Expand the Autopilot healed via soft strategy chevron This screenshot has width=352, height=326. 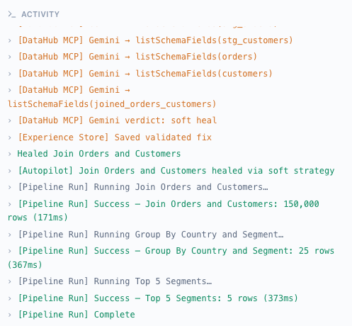(x=10, y=171)
